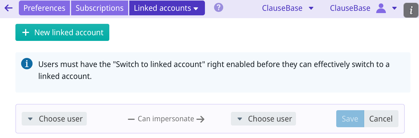Expand the user account dropdown arrow
The width and height of the screenshot is (419, 138).
click(394, 8)
